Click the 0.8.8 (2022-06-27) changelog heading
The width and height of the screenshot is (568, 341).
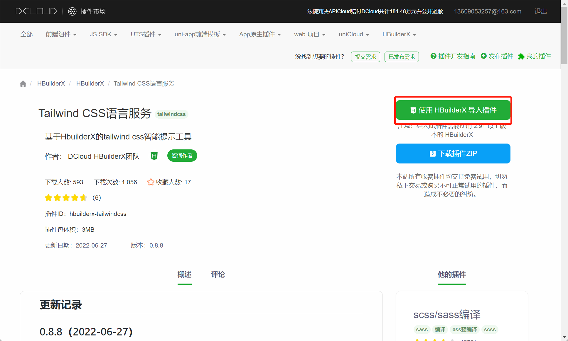point(86,332)
